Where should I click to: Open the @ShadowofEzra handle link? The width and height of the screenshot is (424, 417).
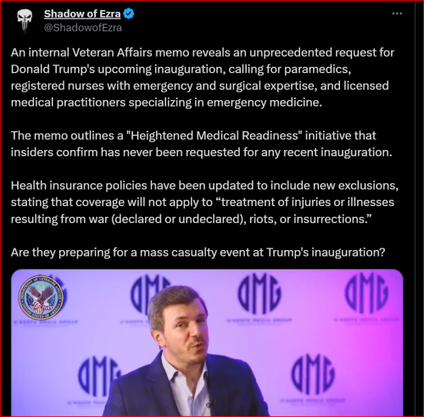click(83, 28)
